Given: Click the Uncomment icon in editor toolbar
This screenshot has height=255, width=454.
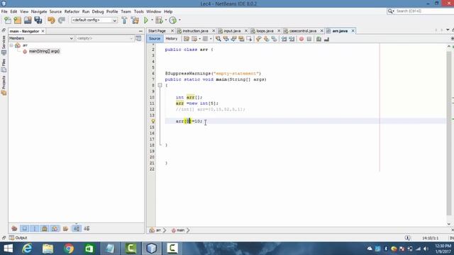Looking at the screenshot, I should (x=326, y=39).
